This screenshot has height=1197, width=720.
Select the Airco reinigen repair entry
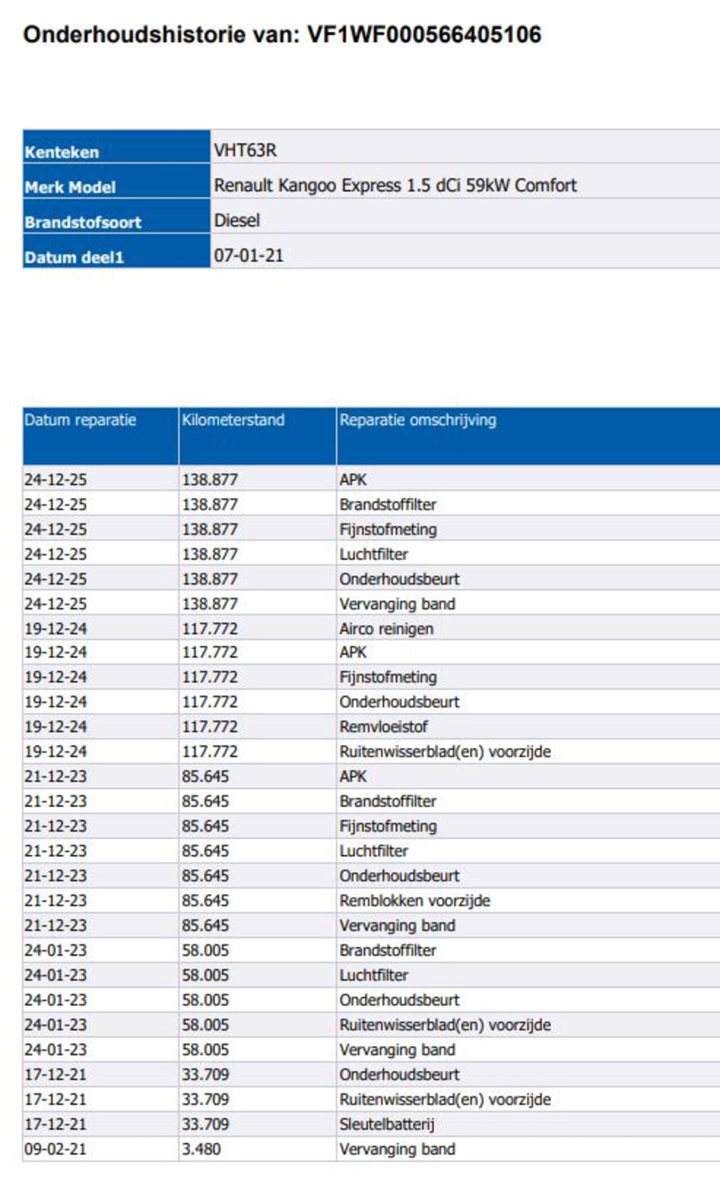pos(386,628)
